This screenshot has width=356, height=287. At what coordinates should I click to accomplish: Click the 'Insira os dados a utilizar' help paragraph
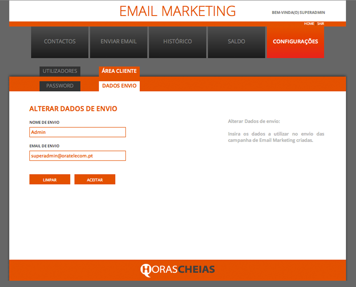pyautogui.click(x=276, y=137)
